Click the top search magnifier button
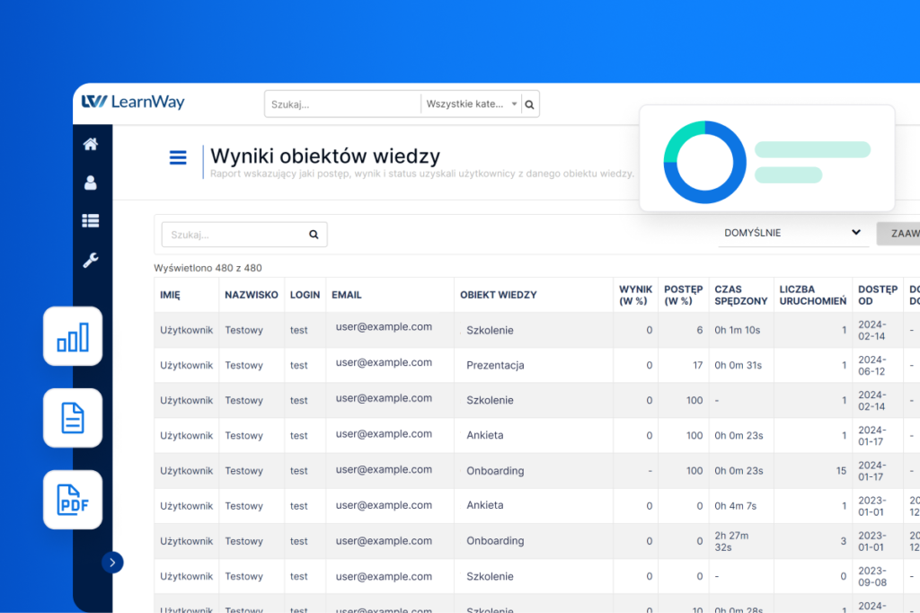The width and height of the screenshot is (920, 613). tap(529, 104)
